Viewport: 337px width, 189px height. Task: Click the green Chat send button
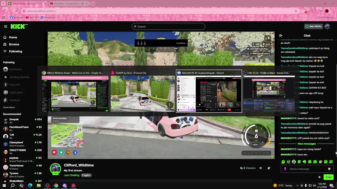(328, 177)
